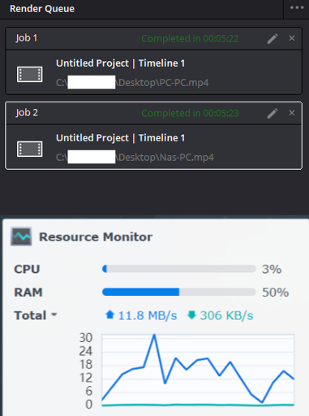Image resolution: width=309 pixels, height=416 pixels.
Task: Click Job 2 output path Nas-PC.mp4
Action: [x=135, y=158]
